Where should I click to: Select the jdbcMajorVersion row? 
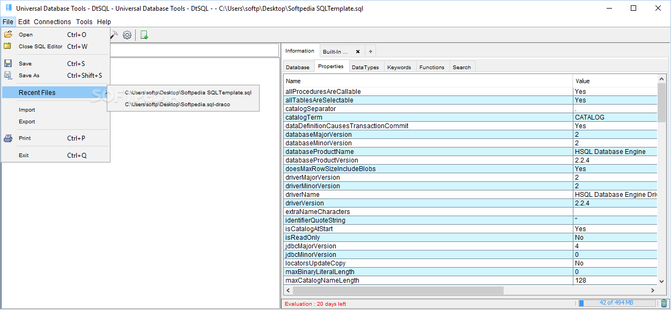coord(470,246)
